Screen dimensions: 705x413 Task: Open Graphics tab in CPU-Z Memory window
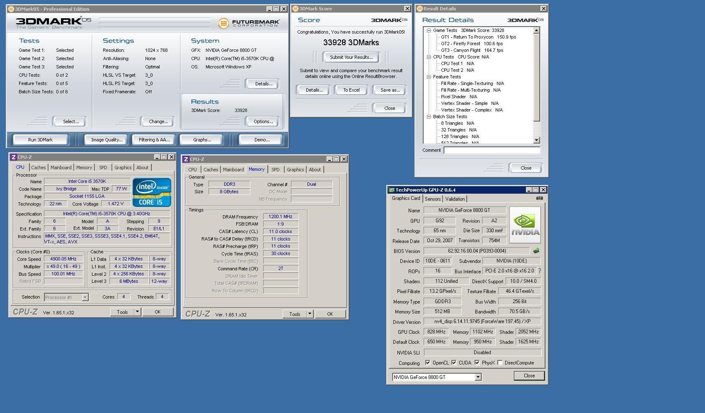point(296,170)
